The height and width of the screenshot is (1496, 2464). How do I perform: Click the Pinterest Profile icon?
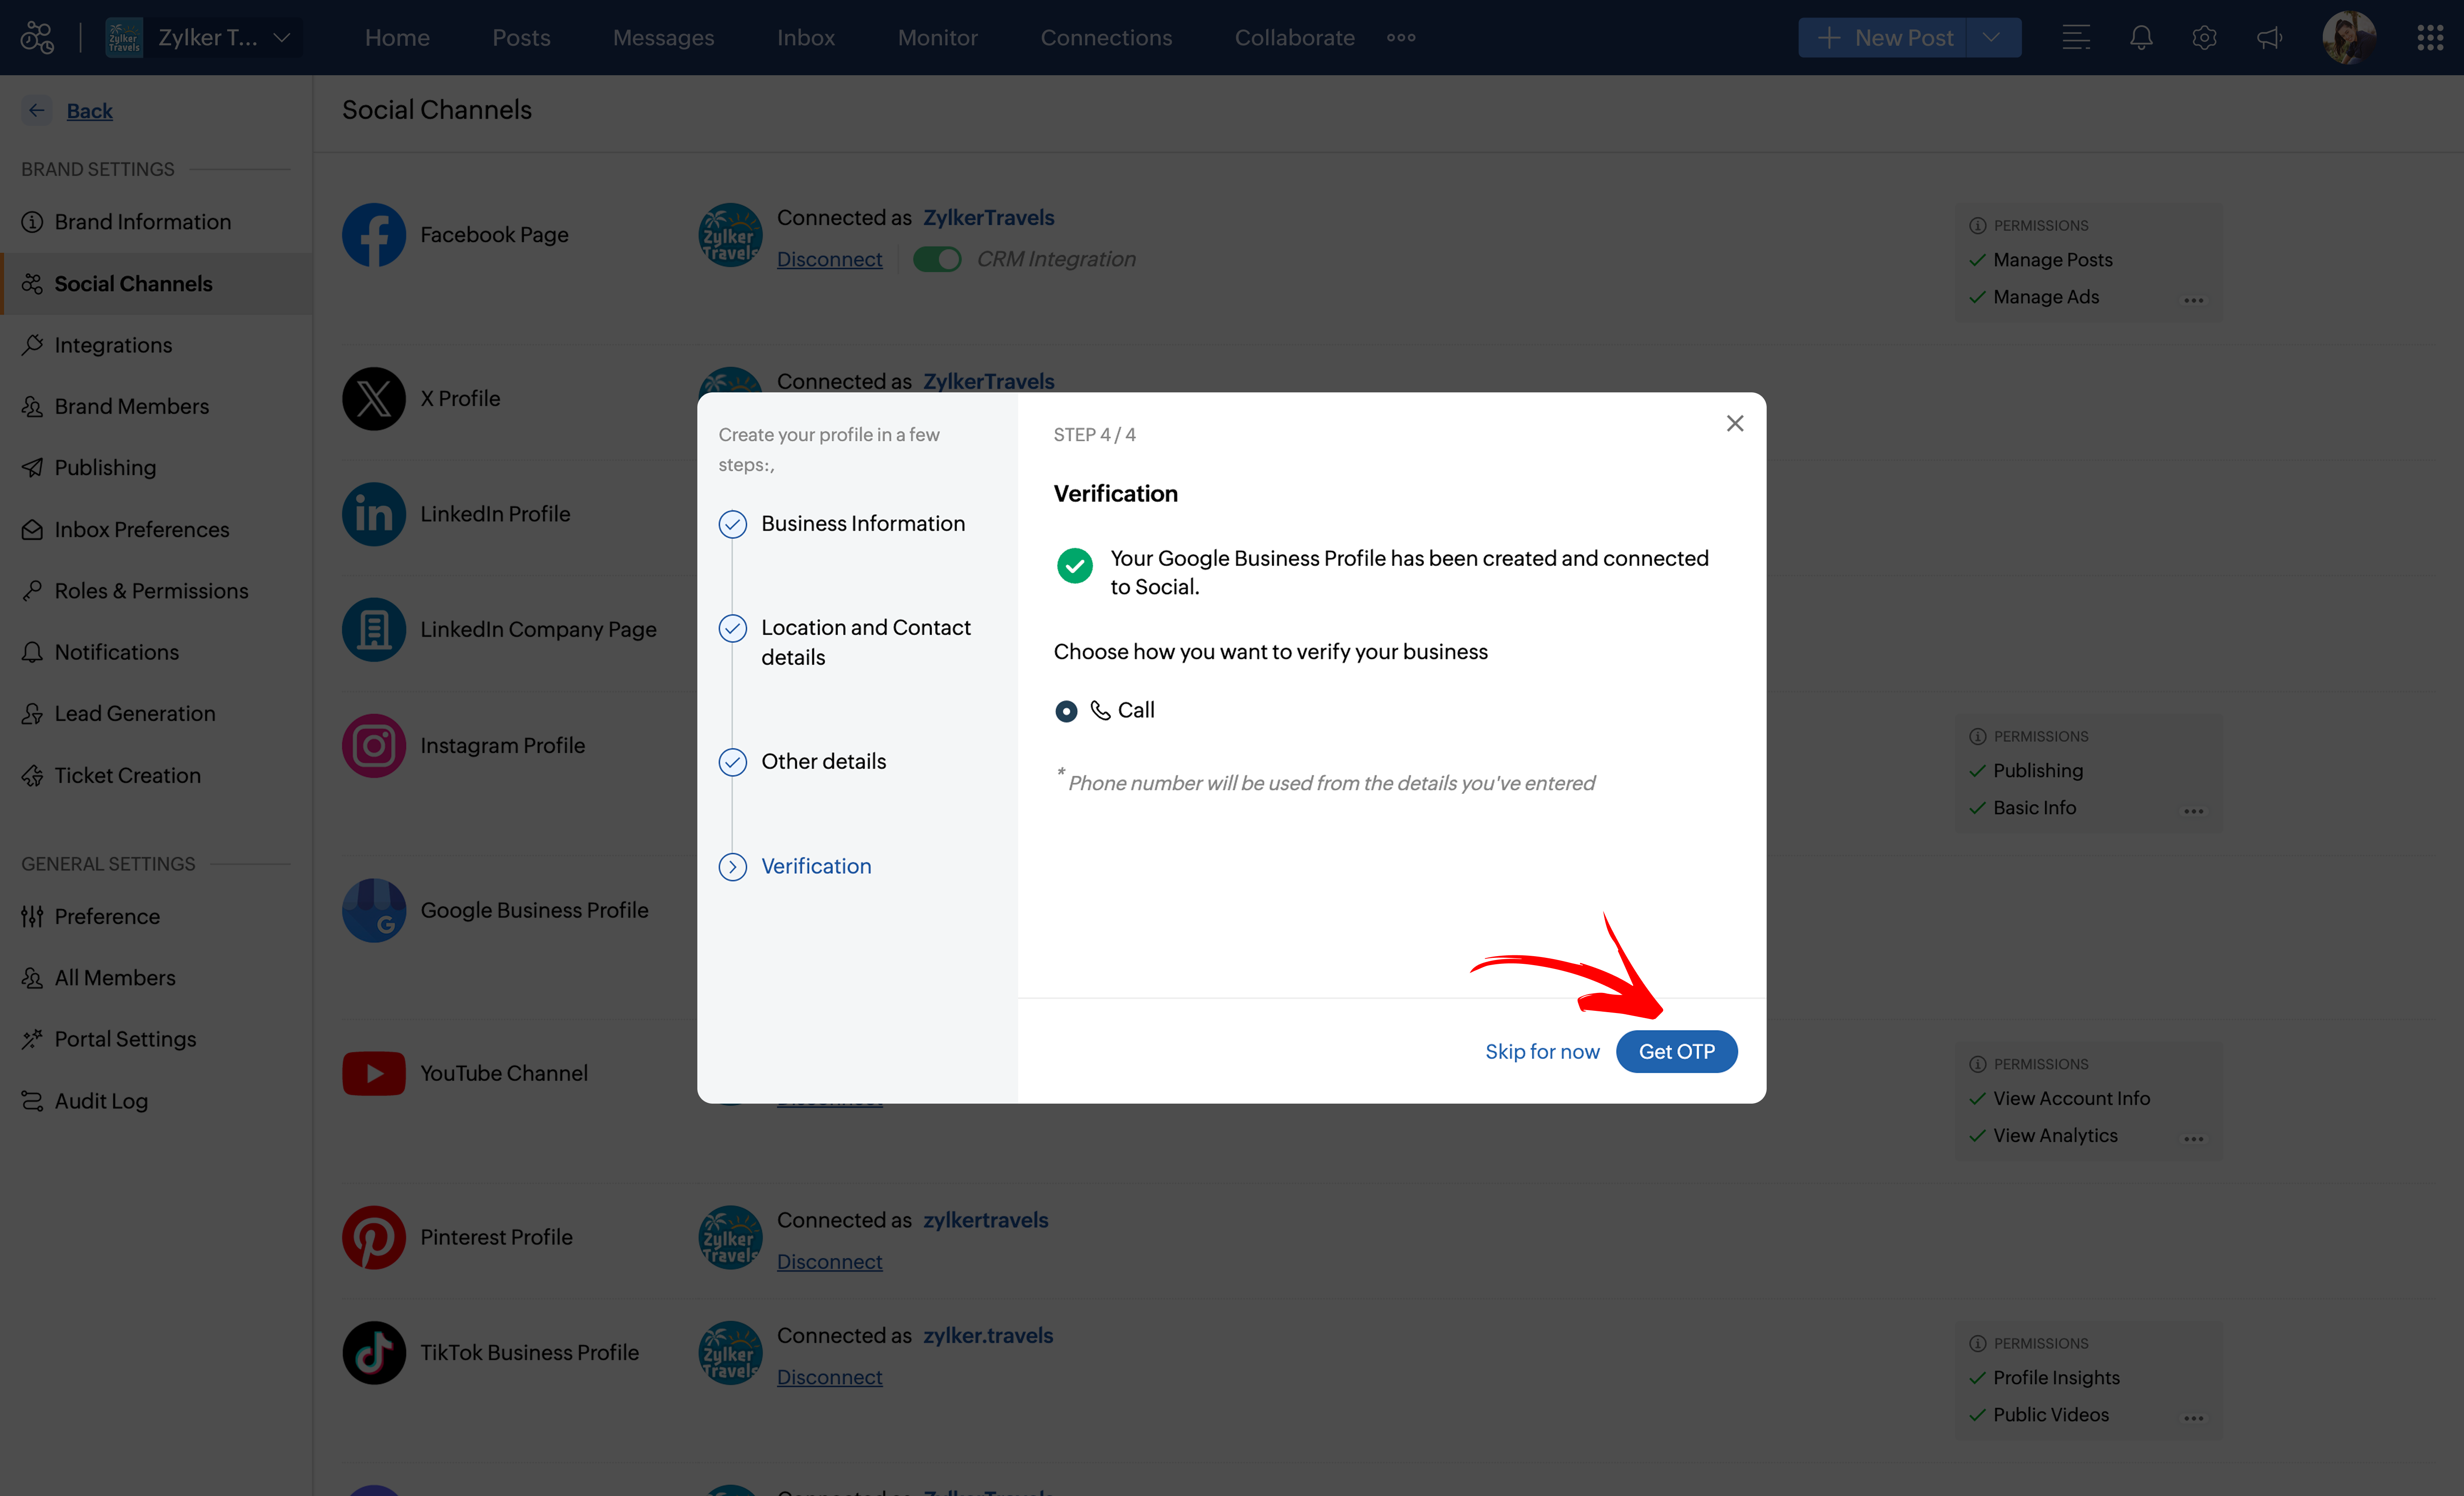coord(373,1237)
